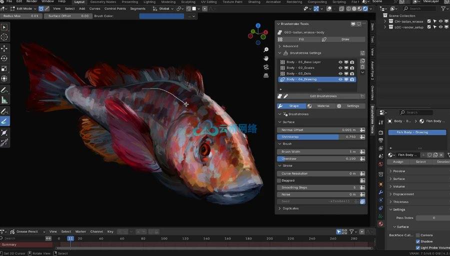Click the blue Brush Color swatch

pos(161,16)
